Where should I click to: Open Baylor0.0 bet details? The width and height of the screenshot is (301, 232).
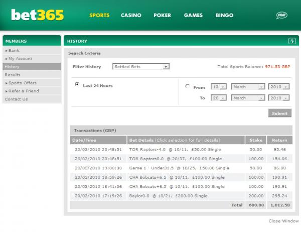click(x=168, y=195)
